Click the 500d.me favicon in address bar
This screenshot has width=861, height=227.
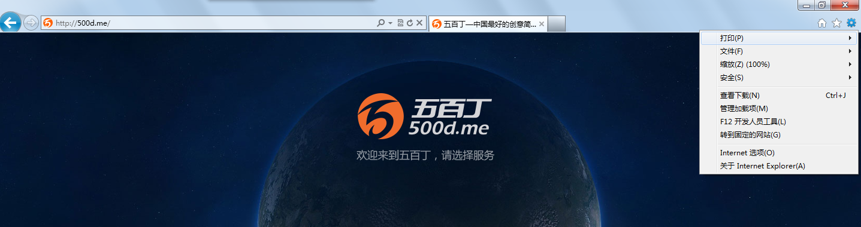click(48, 23)
